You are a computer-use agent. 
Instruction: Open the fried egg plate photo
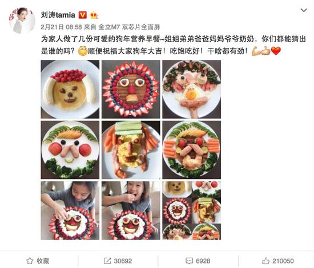pyautogui.click(x=192, y=89)
